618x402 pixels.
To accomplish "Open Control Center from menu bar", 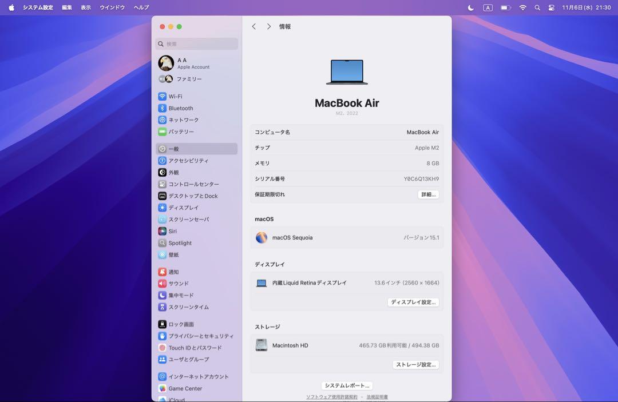I will click(x=552, y=7).
